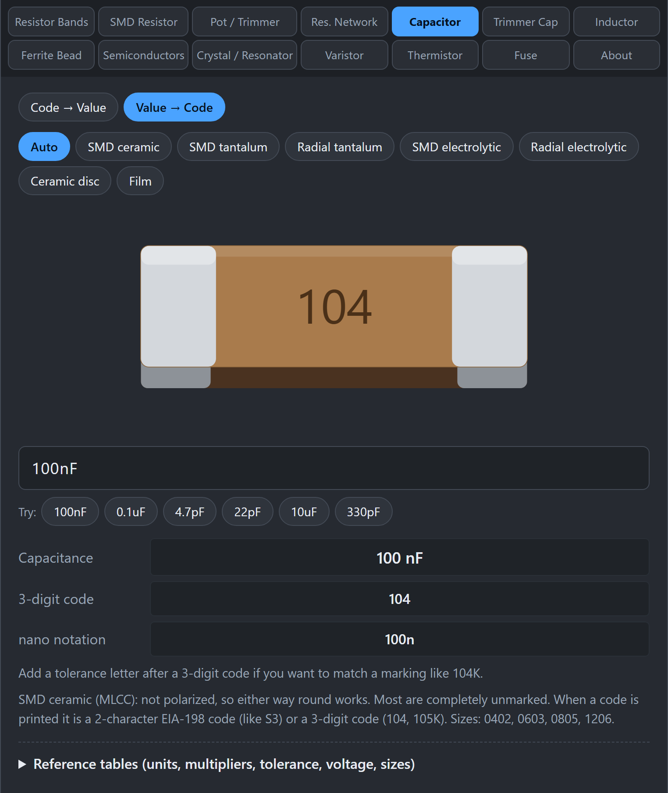Switch to the SMD Resistor tab
The height and width of the screenshot is (793, 668).
[143, 21]
